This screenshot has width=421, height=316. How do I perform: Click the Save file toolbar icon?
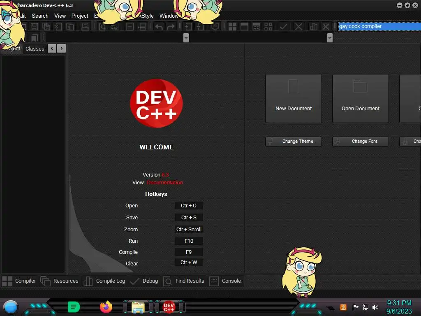point(34,27)
